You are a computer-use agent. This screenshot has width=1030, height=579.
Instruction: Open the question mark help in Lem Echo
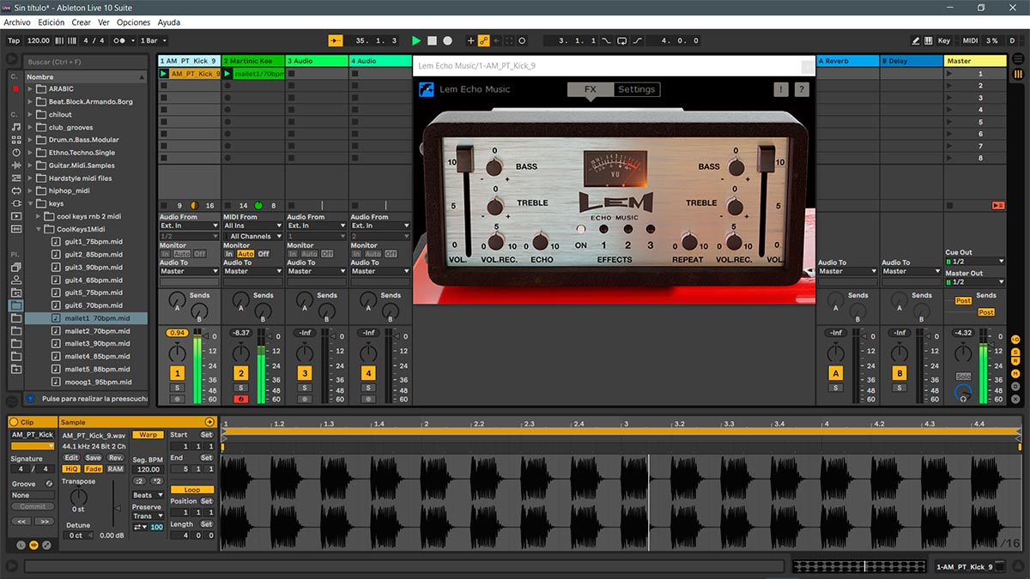802,89
